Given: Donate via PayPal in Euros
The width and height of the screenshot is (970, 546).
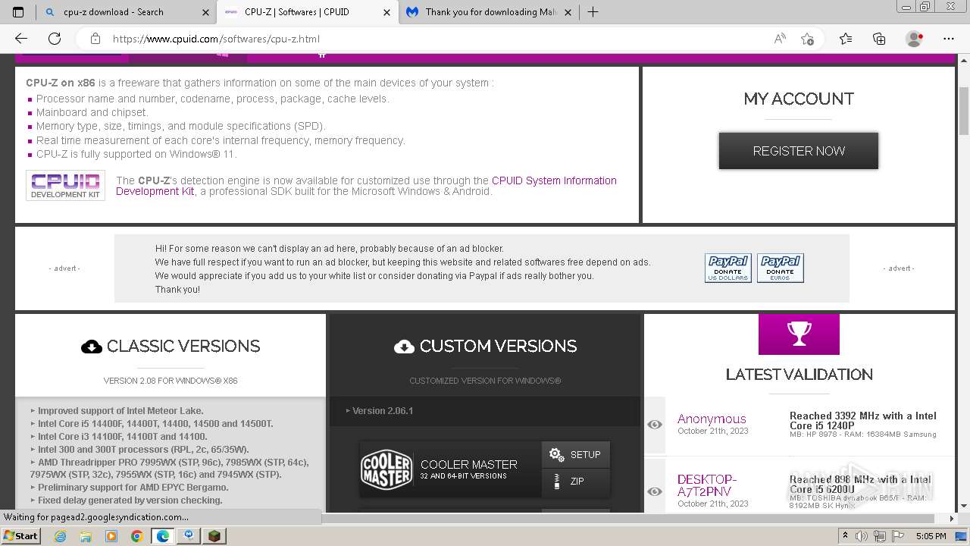Looking at the screenshot, I should point(780,268).
